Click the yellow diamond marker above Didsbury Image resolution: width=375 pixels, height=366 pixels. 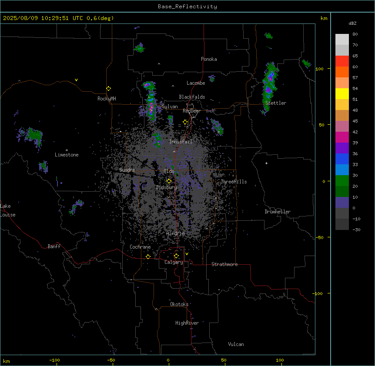click(169, 181)
